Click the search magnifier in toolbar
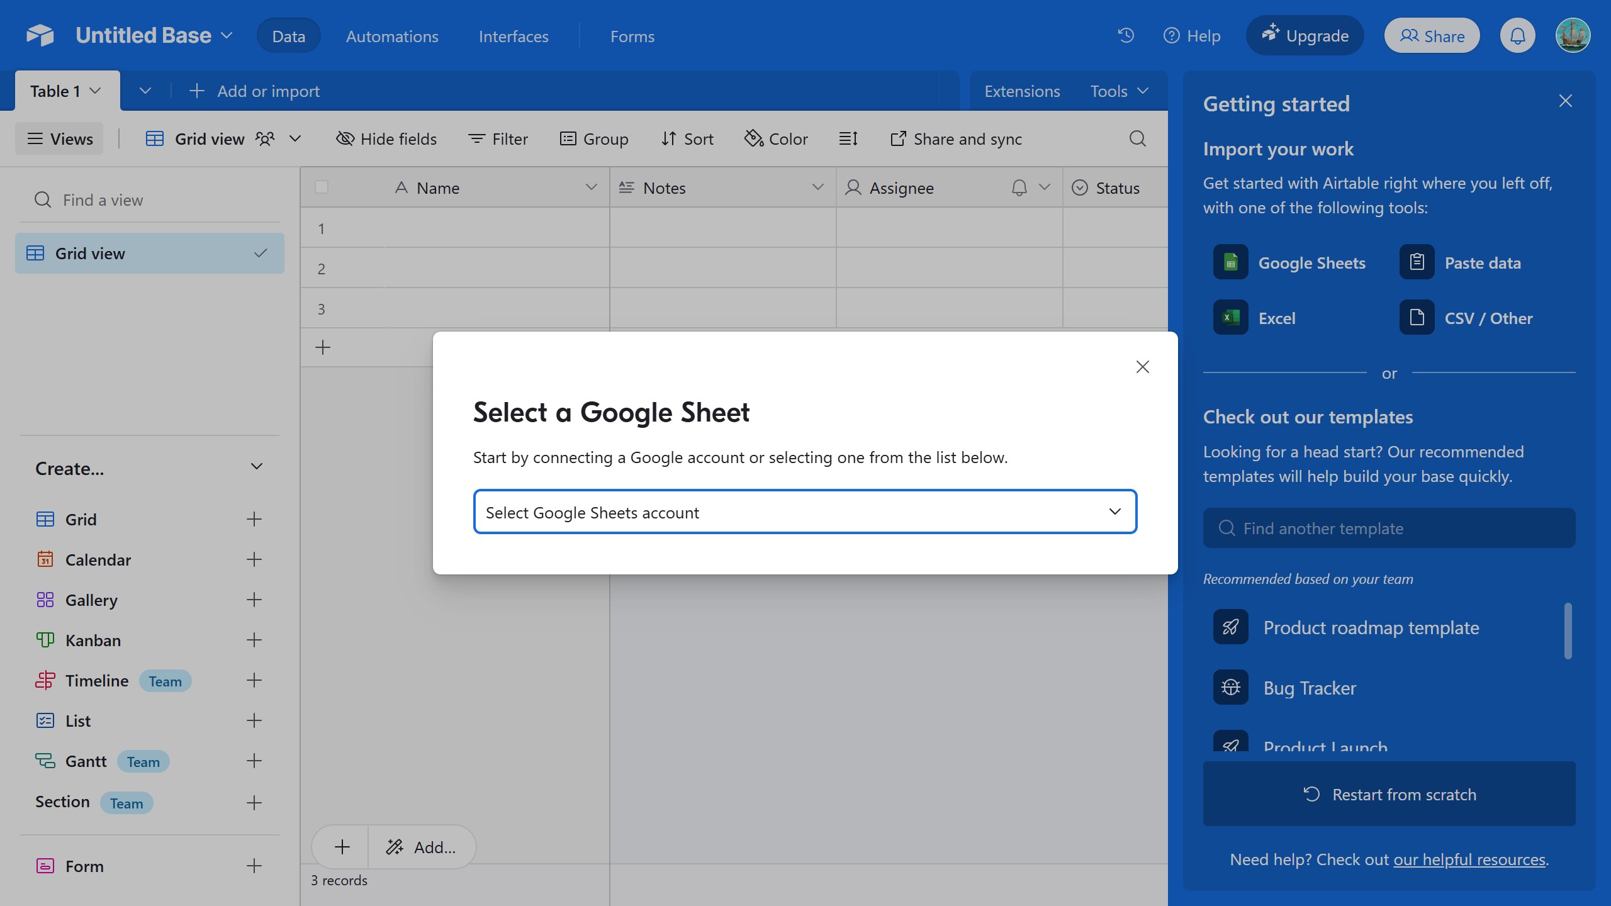Image resolution: width=1611 pixels, height=906 pixels. click(1137, 138)
